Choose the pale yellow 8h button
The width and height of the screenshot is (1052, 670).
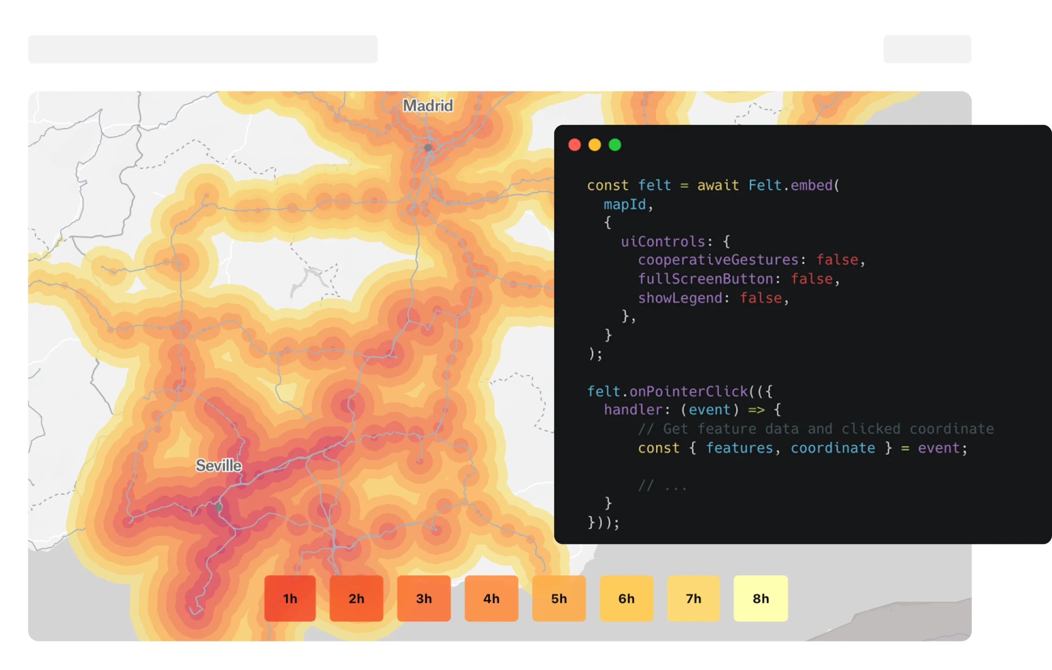click(x=760, y=598)
